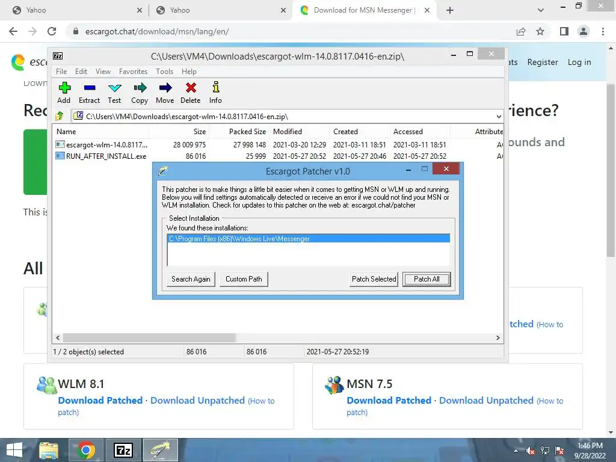Click the Chrome page vertical scrollbar thumb

[611, 170]
